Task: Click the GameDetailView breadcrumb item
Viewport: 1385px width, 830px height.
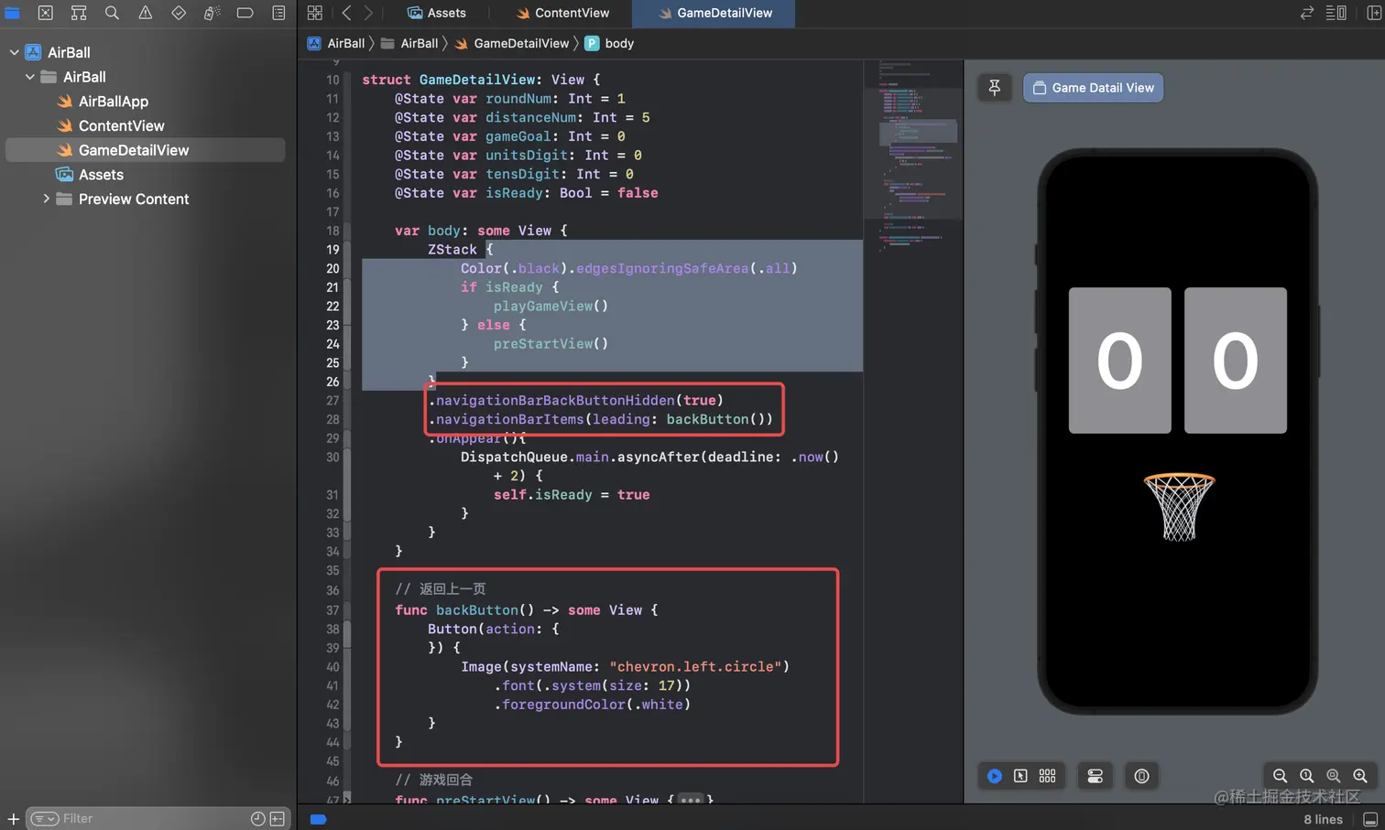Action: (x=511, y=43)
